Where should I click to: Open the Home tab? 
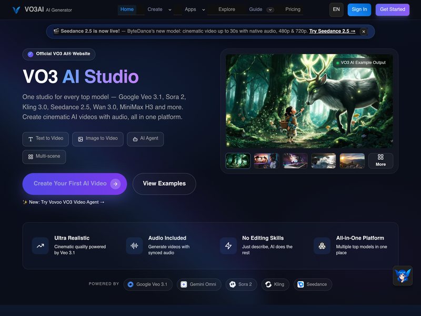point(127,9)
